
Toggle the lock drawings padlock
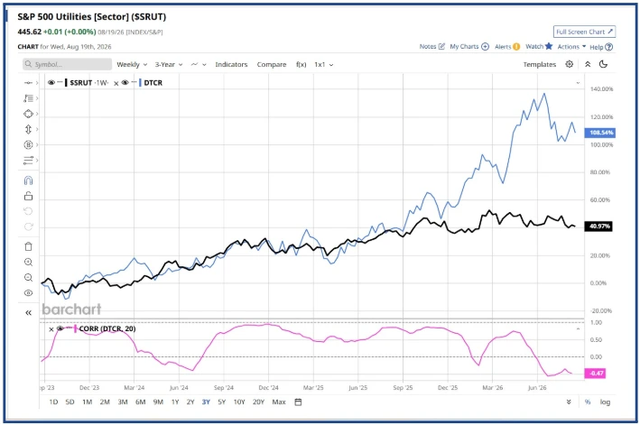(x=28, y=196)
